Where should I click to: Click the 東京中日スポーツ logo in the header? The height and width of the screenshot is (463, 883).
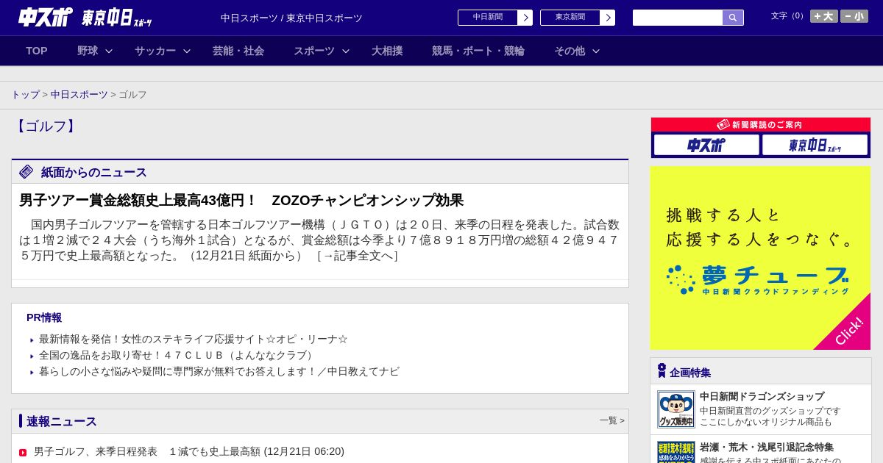tap(116, 18)
